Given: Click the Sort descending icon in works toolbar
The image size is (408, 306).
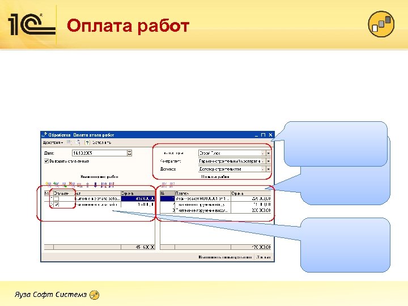Looking at the screenshot, I should 112,185.
